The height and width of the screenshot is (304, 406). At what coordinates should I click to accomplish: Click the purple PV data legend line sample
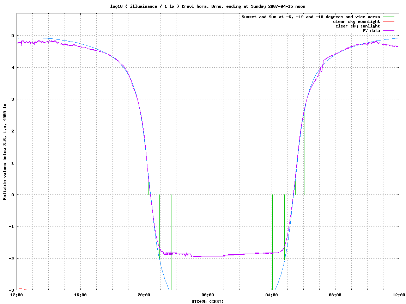point(388,31)
